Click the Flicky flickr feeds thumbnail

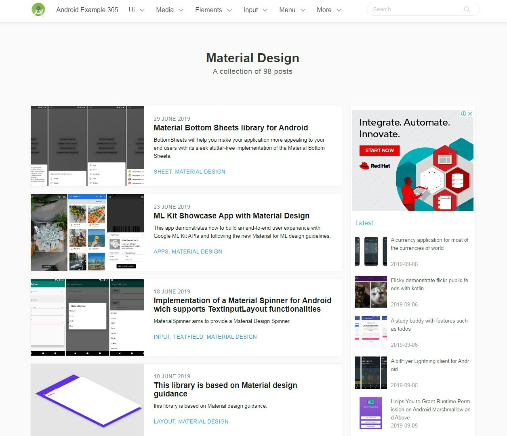click(x=370, y=291)
